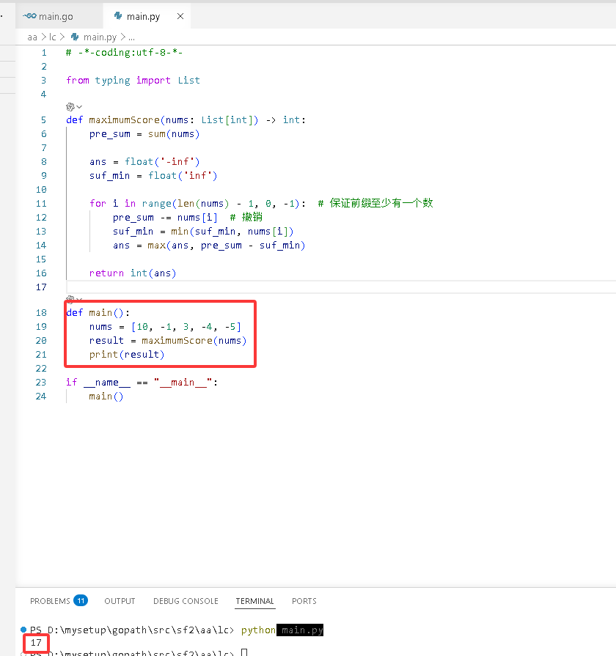Click 'ans = max(ans, pre_sum - suf_min)' line
The height and width of the screenshot is (656, 616).
coord(209,246)
